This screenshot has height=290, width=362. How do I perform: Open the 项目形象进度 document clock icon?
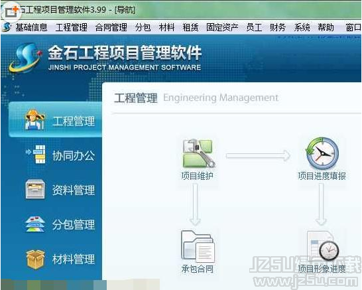coord(322,247)
